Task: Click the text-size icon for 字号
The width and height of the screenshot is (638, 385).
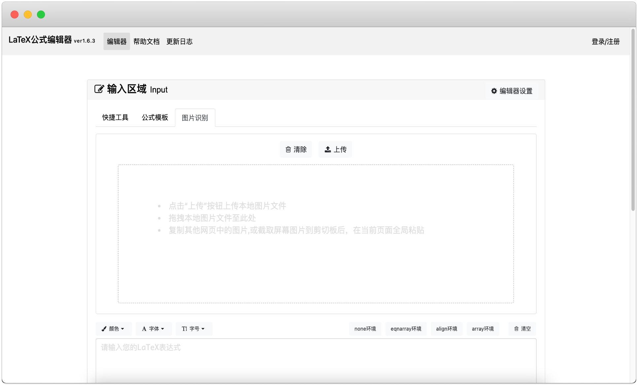Action: click(x=185, y=329)
